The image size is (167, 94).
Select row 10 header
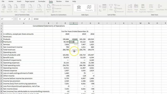[1, 50]
